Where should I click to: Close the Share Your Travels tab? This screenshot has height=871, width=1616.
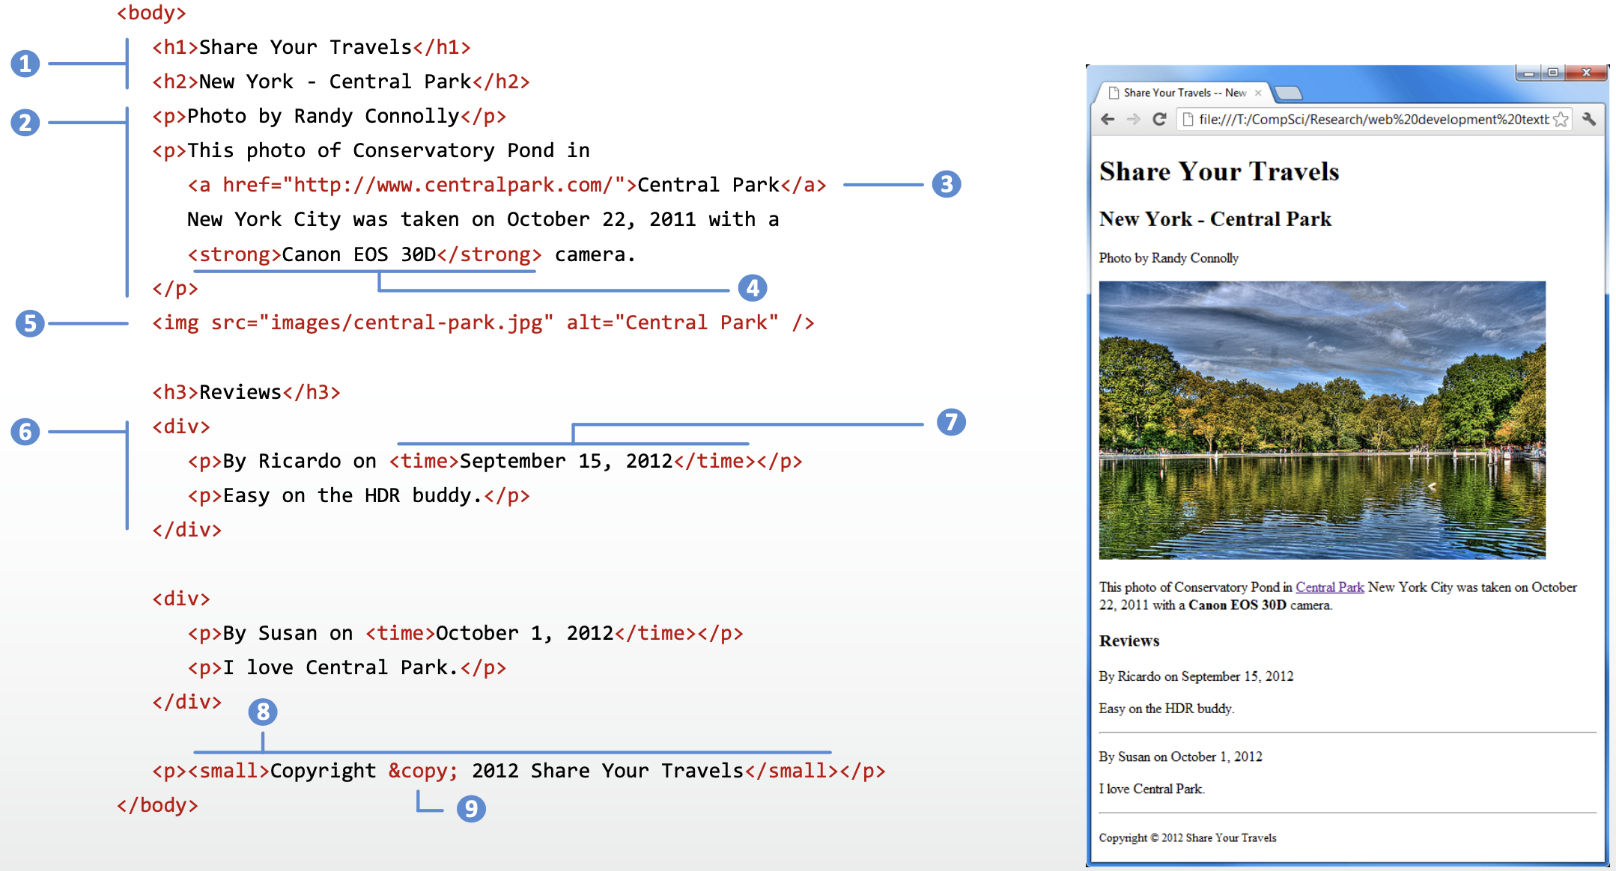pos(1258,93)
